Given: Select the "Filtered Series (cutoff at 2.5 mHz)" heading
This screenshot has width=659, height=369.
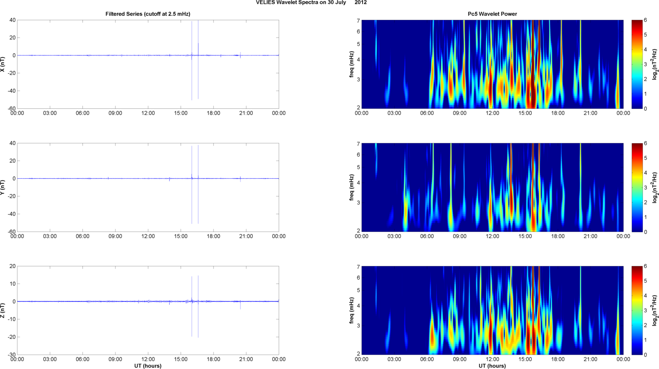Looking at the screenshot, I should tap(148, 14).
